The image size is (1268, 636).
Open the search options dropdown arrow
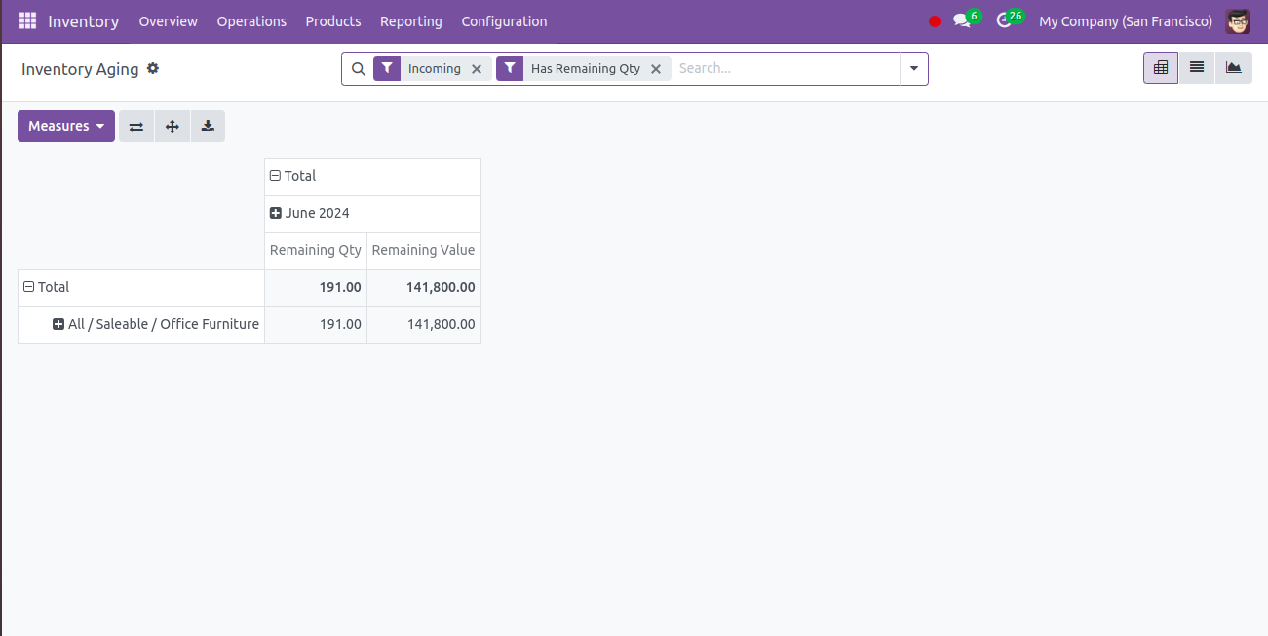[914, 69]
